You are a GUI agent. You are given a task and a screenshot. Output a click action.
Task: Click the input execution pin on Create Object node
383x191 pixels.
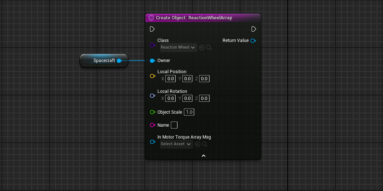click(152, 29)
